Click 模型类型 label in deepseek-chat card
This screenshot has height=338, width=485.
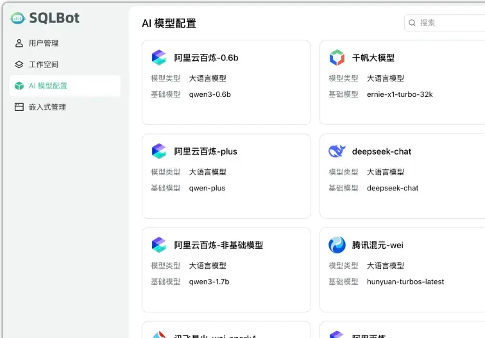pos(343,172)
